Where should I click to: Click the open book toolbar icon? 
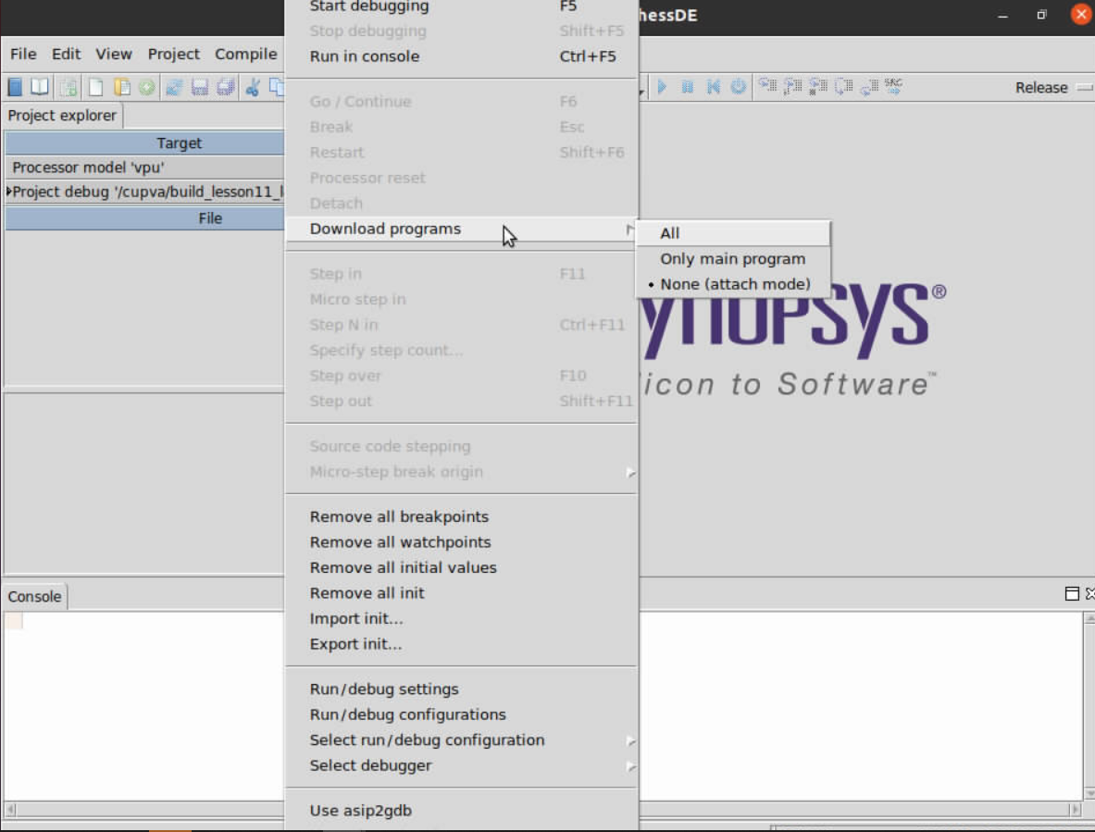[40, 87]
